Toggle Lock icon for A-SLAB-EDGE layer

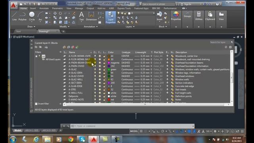coord(104,86)
